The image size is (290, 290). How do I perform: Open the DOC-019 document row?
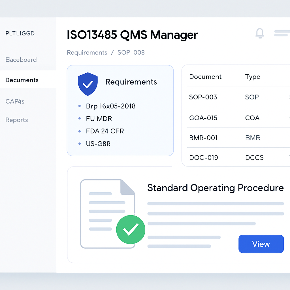[x=238, y=157]
